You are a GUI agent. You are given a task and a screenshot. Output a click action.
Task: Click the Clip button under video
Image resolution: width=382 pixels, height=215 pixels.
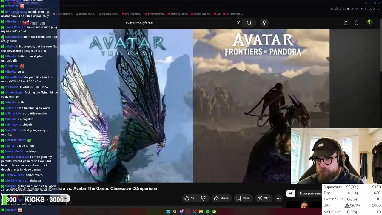(263, 198)
